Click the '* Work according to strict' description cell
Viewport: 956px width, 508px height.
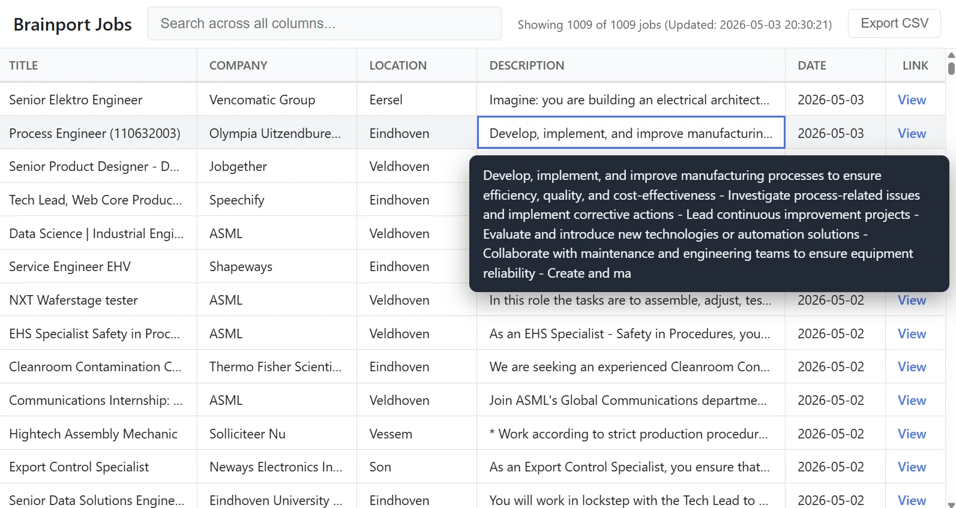631,434
